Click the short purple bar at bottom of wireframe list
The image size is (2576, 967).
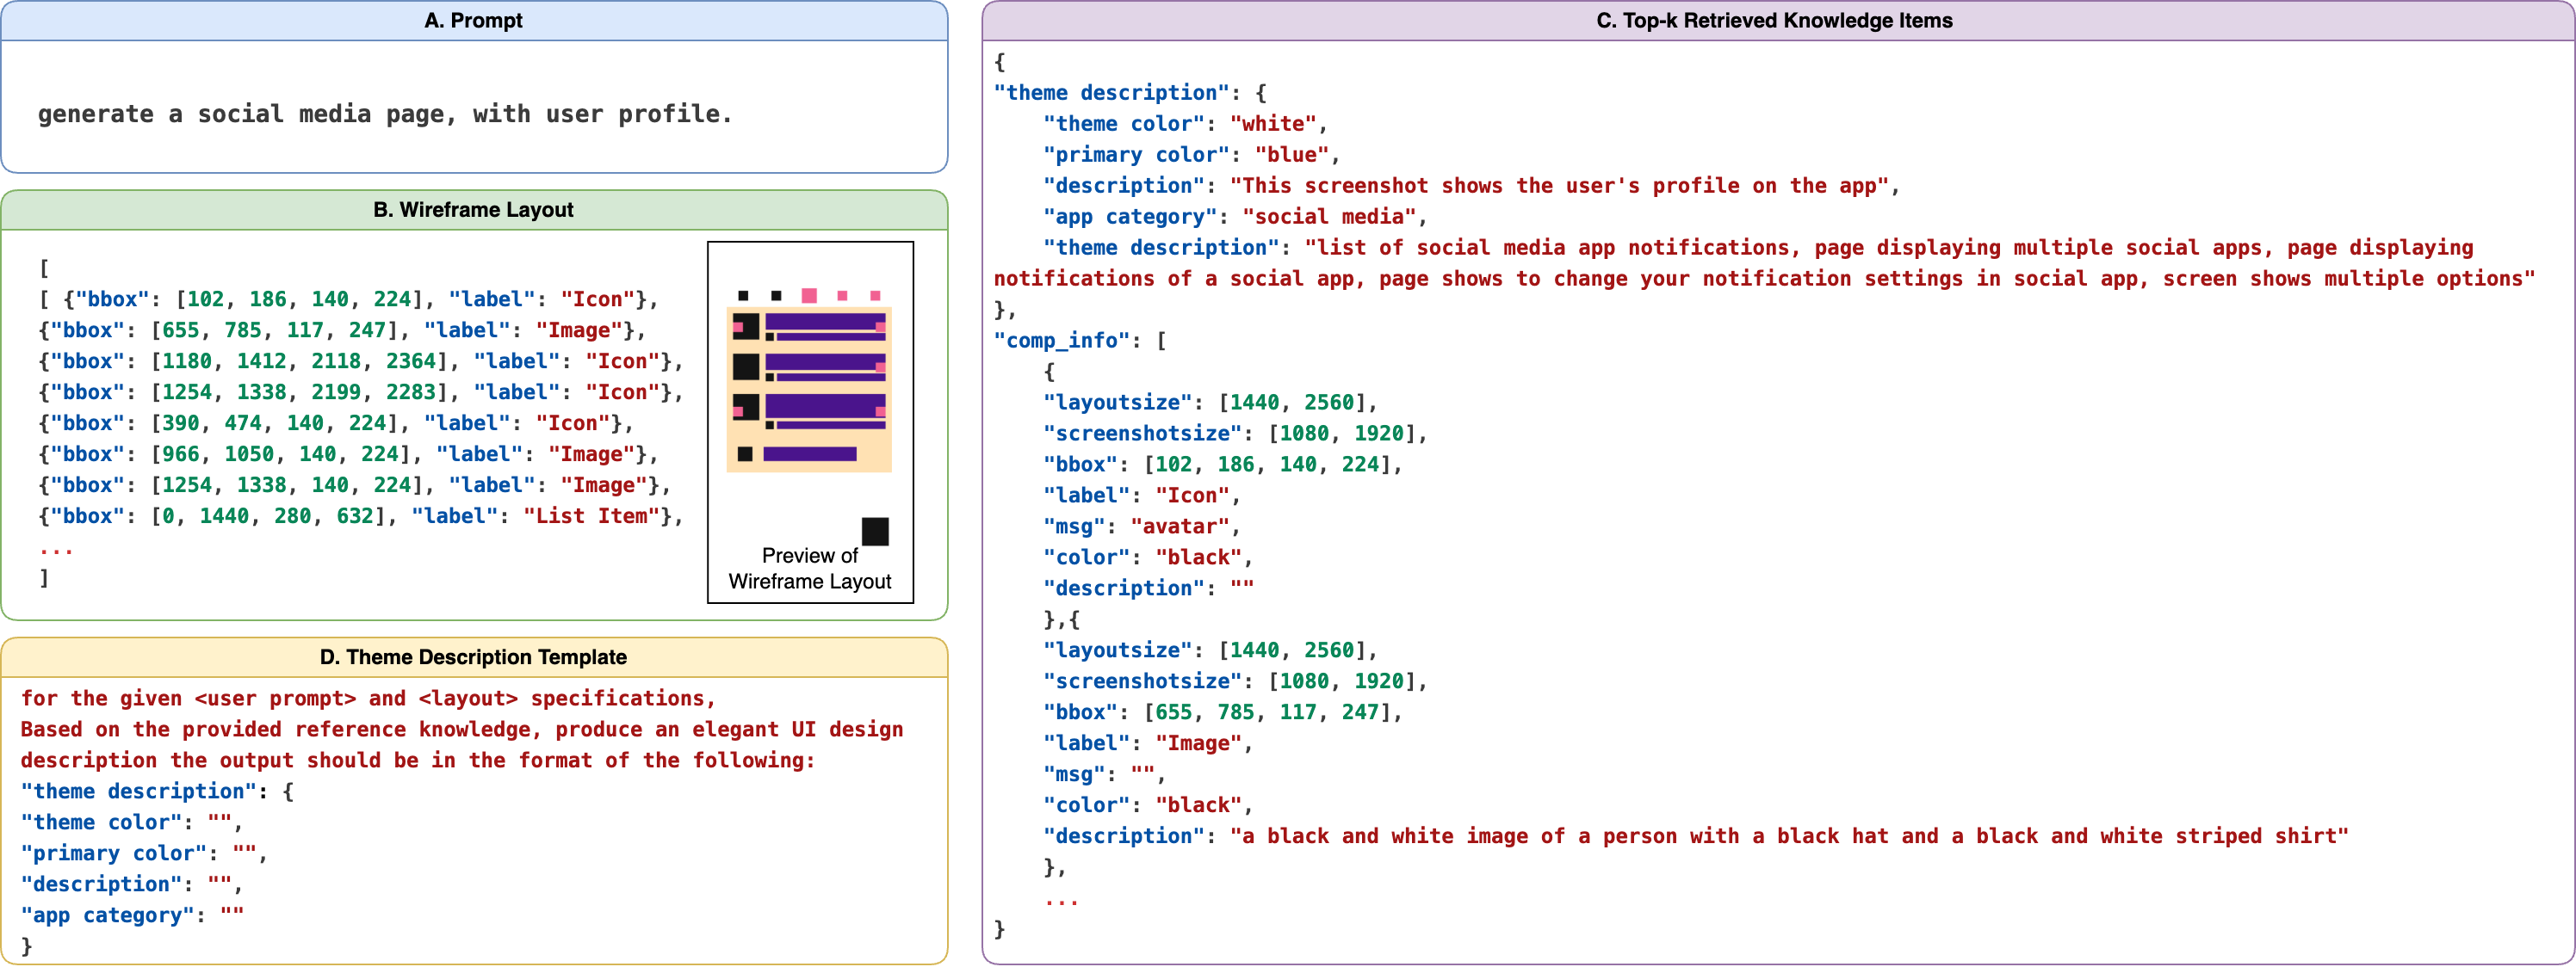pyautogui.click(x=809, y=454)
